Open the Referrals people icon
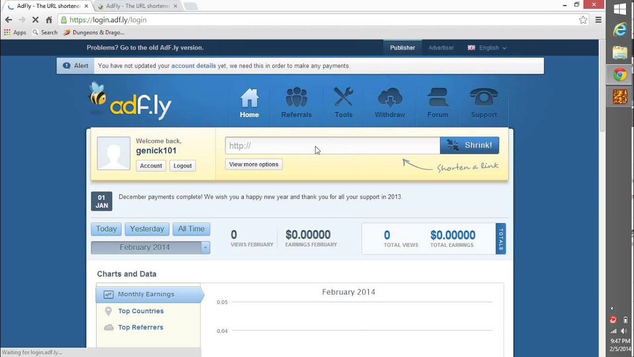Viewport: 634px width, 357px height. coord(296,98)
